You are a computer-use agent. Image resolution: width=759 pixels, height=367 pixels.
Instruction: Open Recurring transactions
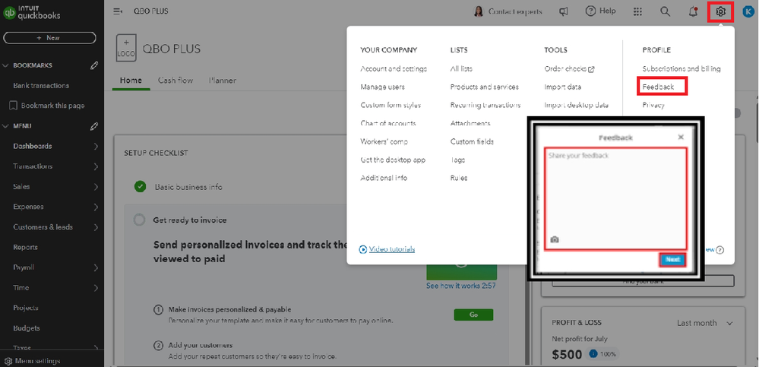485,105
